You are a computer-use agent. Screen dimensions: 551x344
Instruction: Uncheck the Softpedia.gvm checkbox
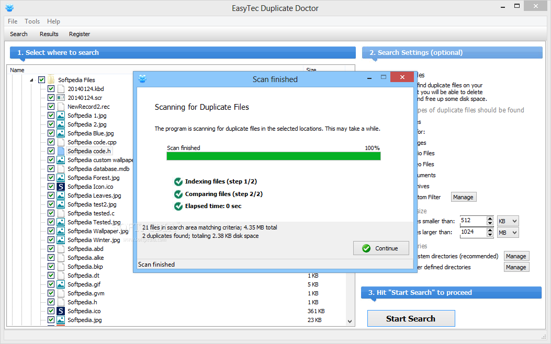coord(51,293)
